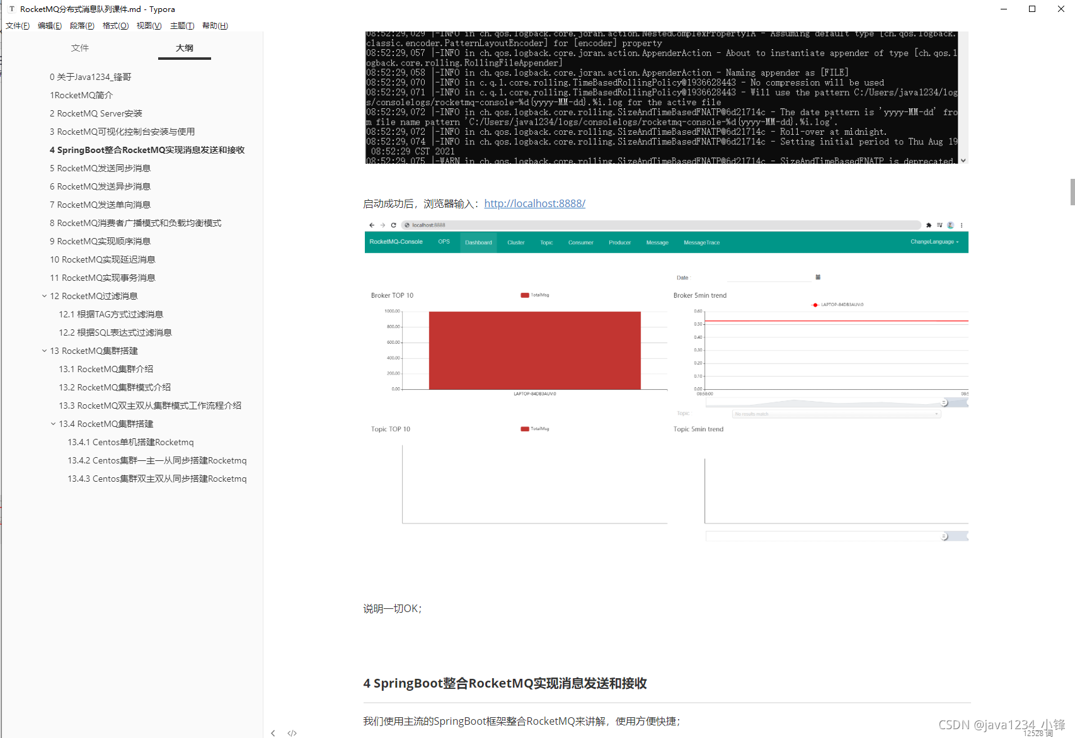The height and width of the screenshot is (738, 1075).
Task: Go to outline item 0 关于Java1234_锋哥
Action: (91, 77)
